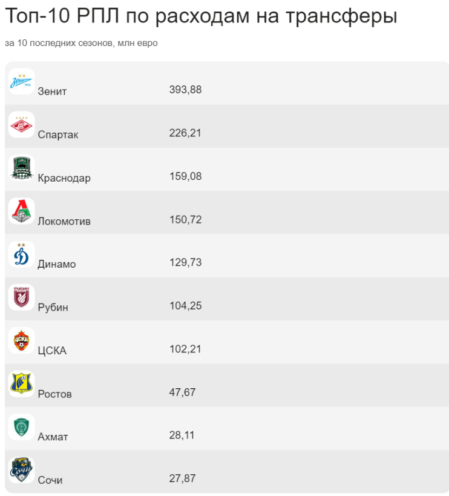Click the subtitle about last 10 seasons
Viewport: 449px width, 496px height.
click(x=81, y=43)
